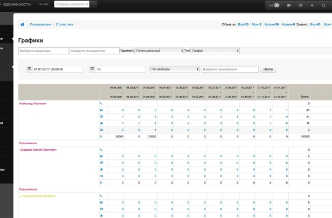Viewport: 332px width, 218px height.
Task: Open the Тип dropdown showing График
Action: (x=215, y=51)
